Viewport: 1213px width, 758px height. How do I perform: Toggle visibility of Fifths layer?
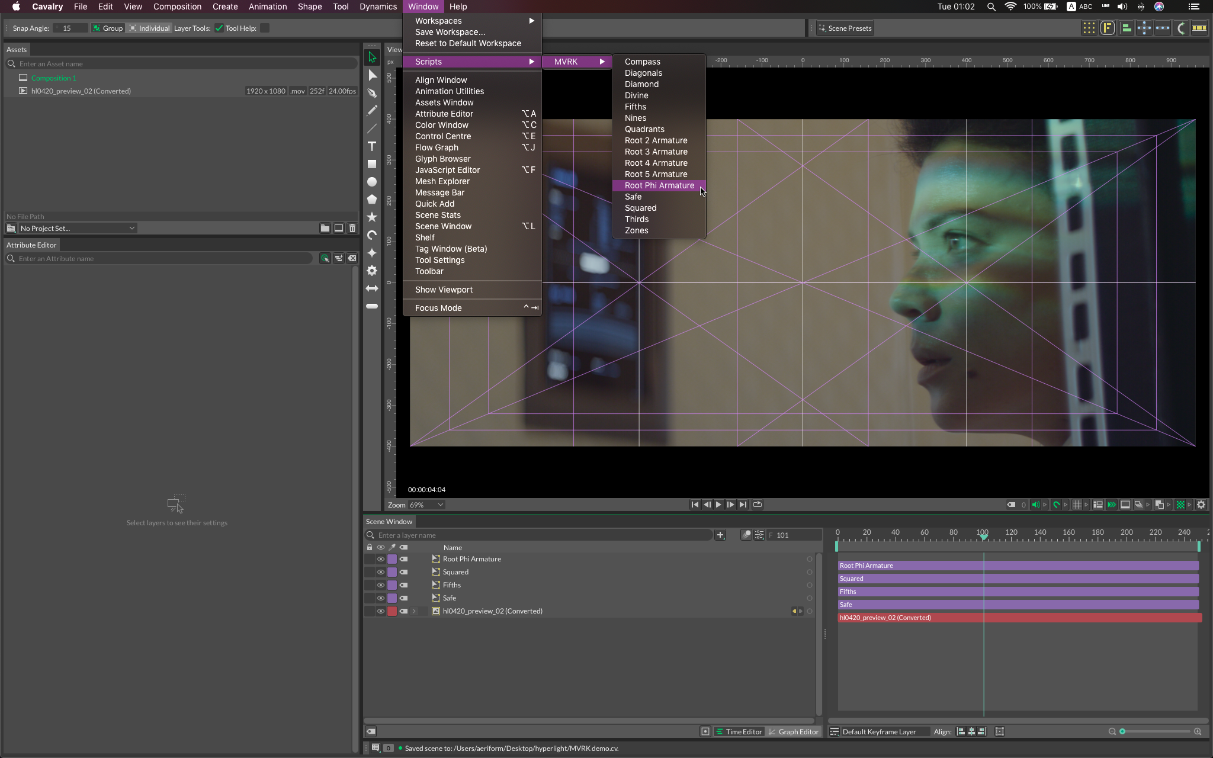(380, 584)
